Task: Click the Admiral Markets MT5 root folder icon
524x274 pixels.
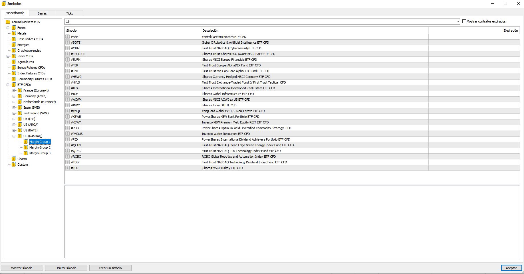Action: coord(8,22)
